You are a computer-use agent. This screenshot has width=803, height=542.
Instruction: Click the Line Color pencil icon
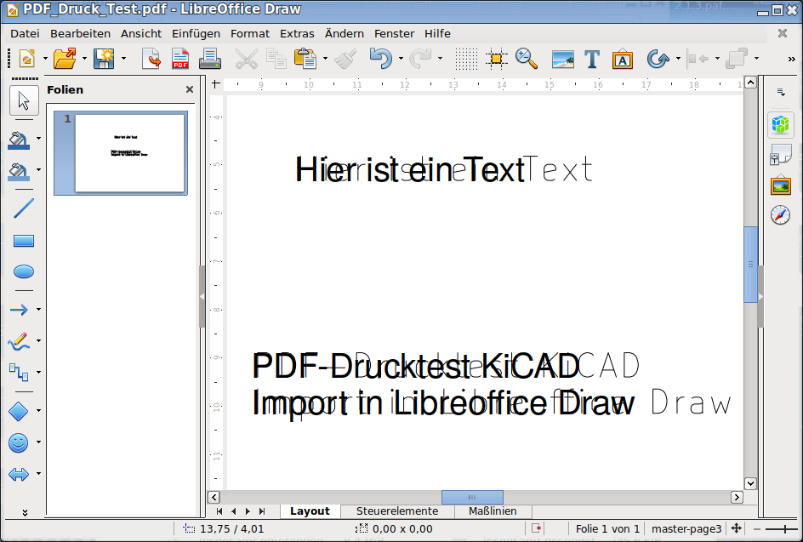point(19,139)
